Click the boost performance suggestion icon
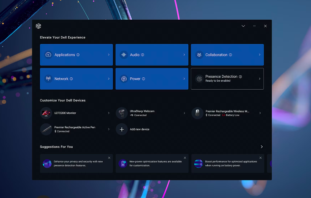 pyautogui.click(x=198, y=163)
